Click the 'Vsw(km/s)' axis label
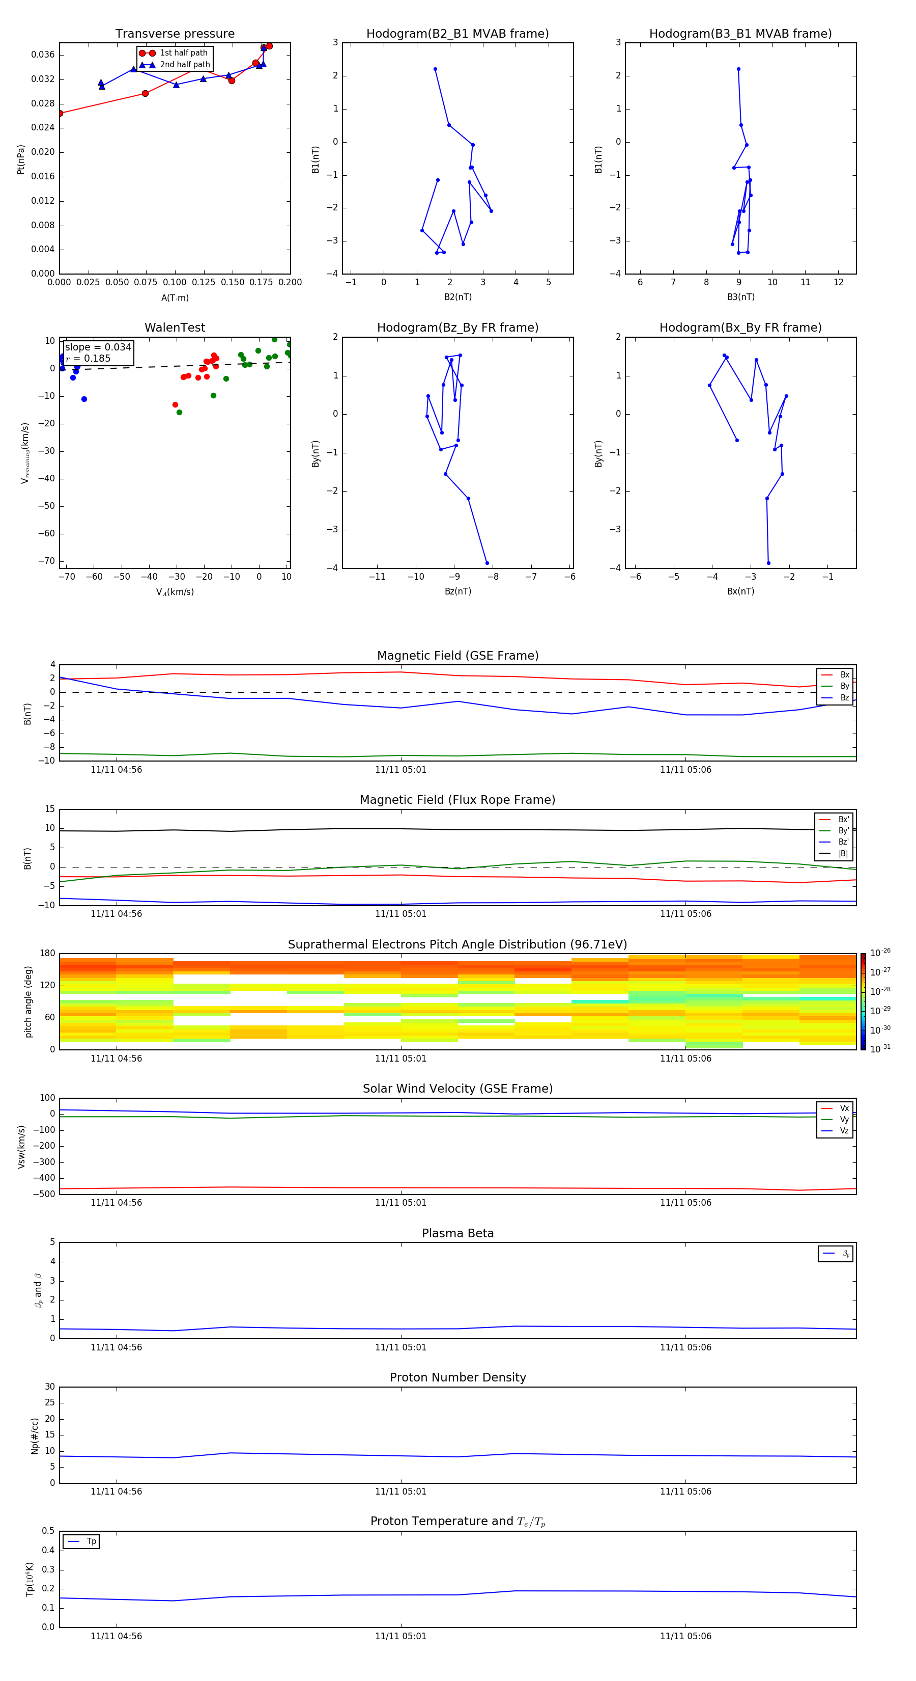 21,1147
